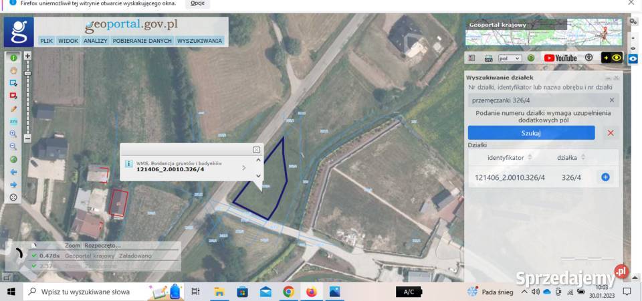Click the parcel search input field
The height and width of the screenshot is (301, 642).
pyautogui.click(x=538, y=100)
